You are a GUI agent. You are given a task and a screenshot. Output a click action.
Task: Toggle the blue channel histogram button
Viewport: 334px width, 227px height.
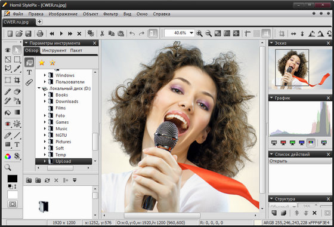click(302, 143)
